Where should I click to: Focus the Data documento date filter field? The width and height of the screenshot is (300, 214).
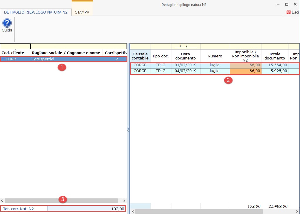186,46
